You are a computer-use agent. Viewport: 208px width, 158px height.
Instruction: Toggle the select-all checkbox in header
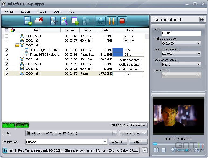(6, 30)
